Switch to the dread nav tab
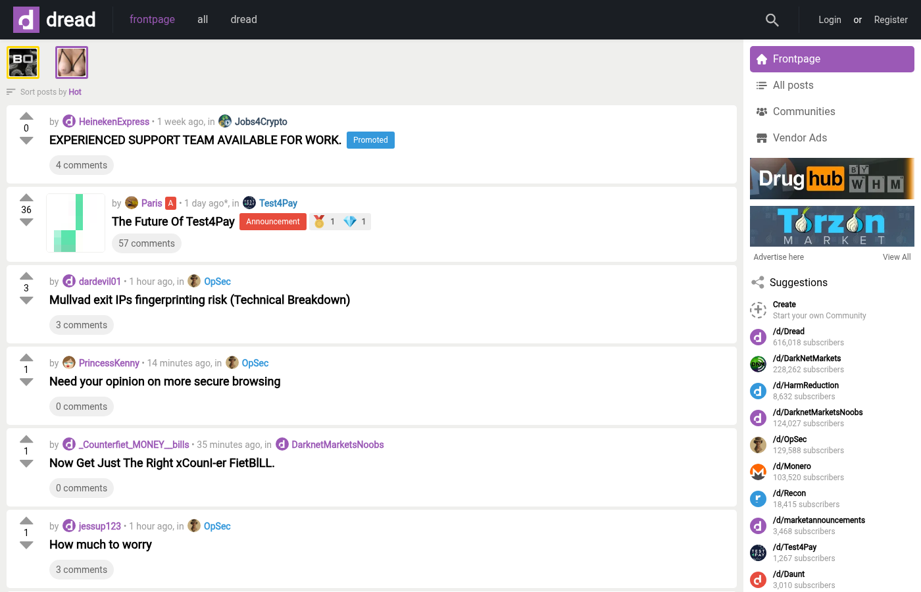Viewport: 921px width, 592px height. (x=243, y=20)
